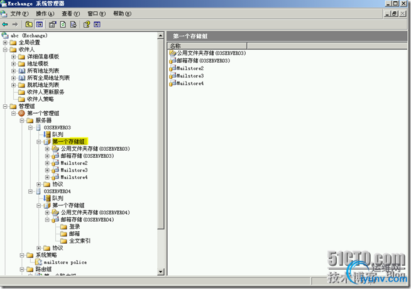Expand the 详细信息模板 node
The width and height of the screenshot is (411, 289).
coord(13,57)
